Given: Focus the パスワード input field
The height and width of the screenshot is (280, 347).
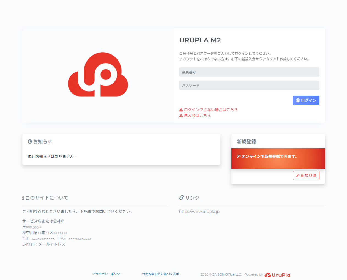Looking at the screenshot, I should 249,85.
